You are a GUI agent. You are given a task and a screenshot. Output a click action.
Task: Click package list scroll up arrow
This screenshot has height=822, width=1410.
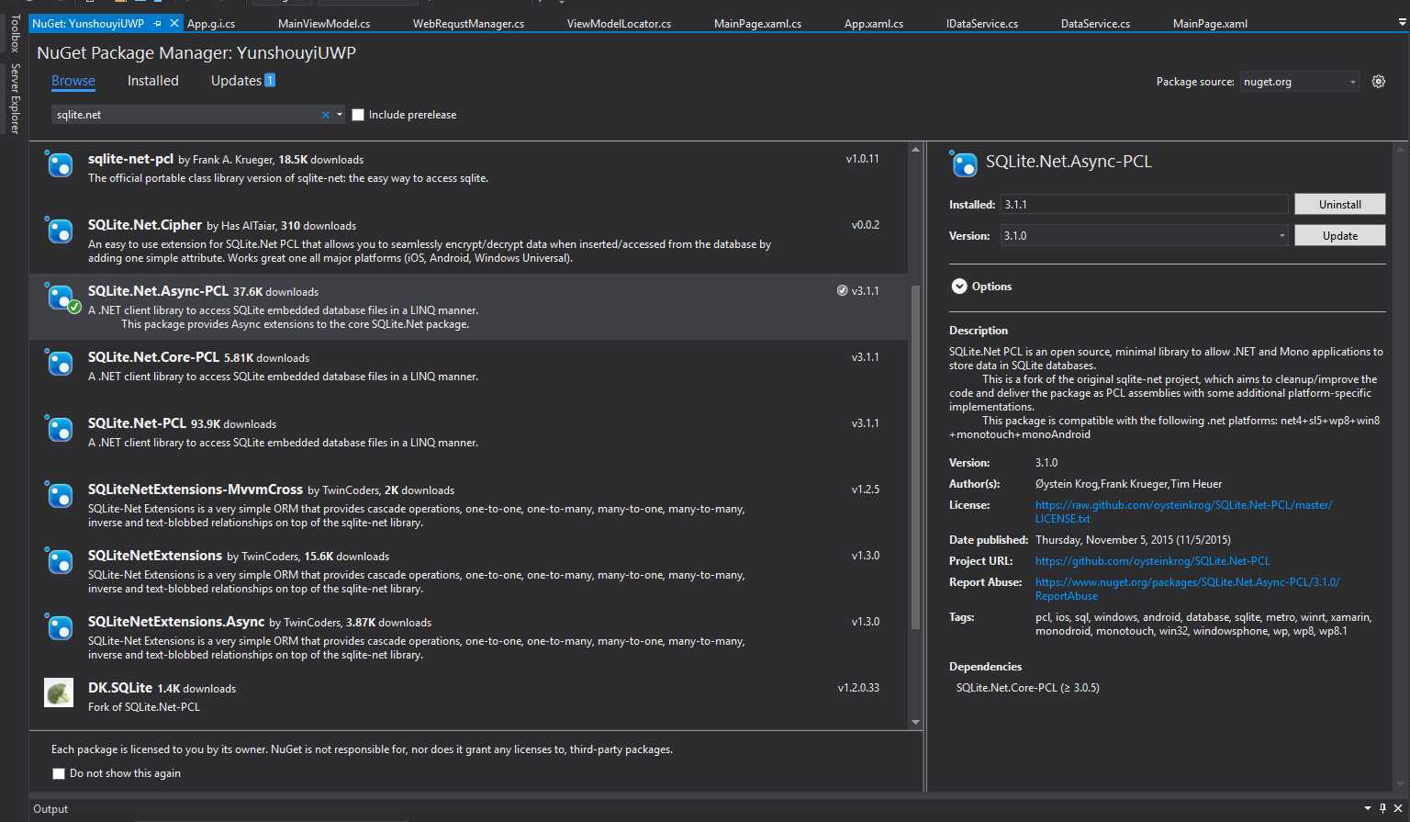[x=915, y=150]
